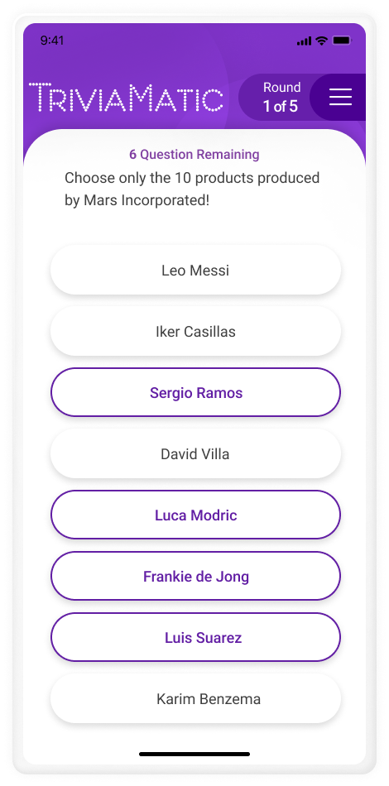Screen dimensions: 389x786
Task: Tap the Round 1 of 5 indicator
Action: 281,97
